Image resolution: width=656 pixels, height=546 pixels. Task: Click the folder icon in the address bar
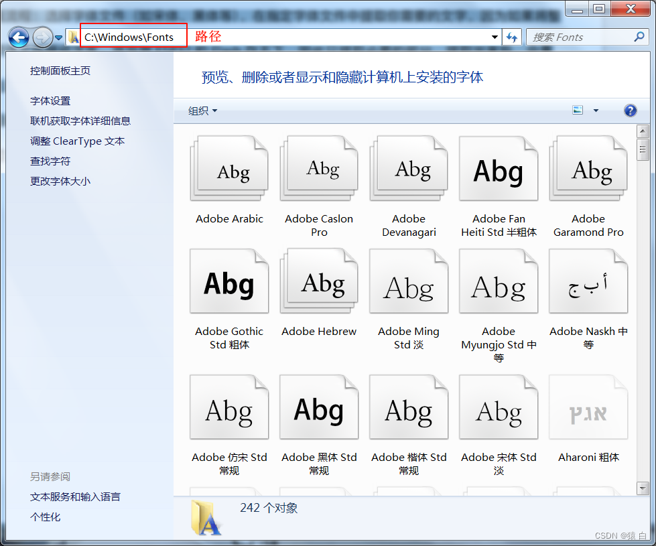coord(73,37)
